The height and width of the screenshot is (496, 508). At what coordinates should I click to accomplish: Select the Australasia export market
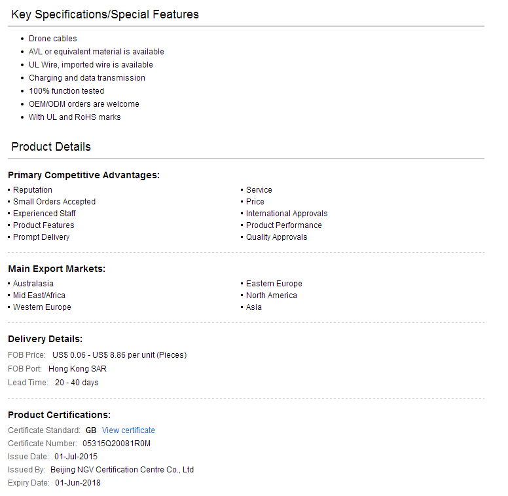click(x=33, y=284)
